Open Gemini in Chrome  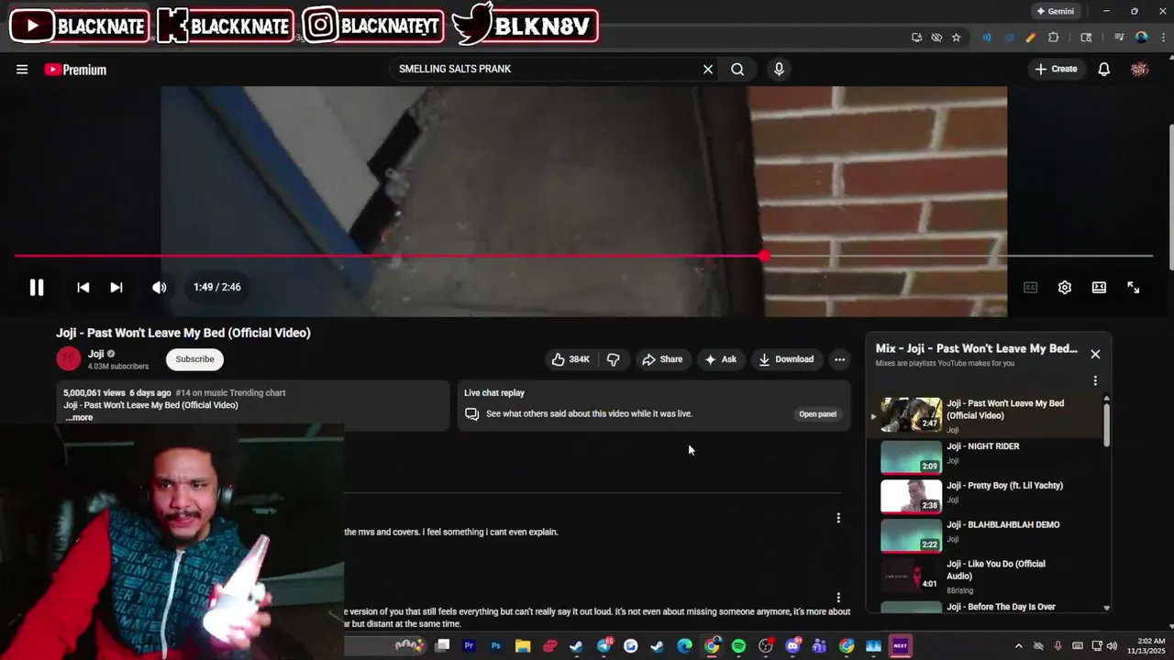(1054, 12)
